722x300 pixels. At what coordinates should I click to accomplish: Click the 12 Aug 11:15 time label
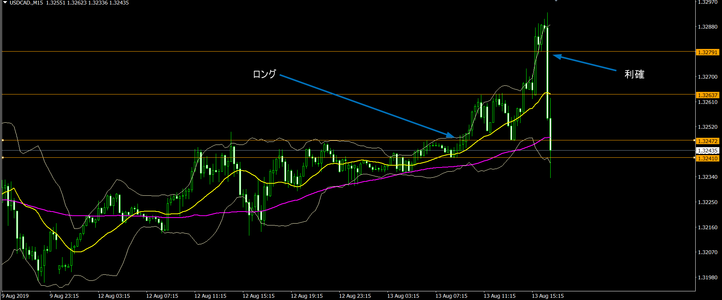click(x=211, y=296)
